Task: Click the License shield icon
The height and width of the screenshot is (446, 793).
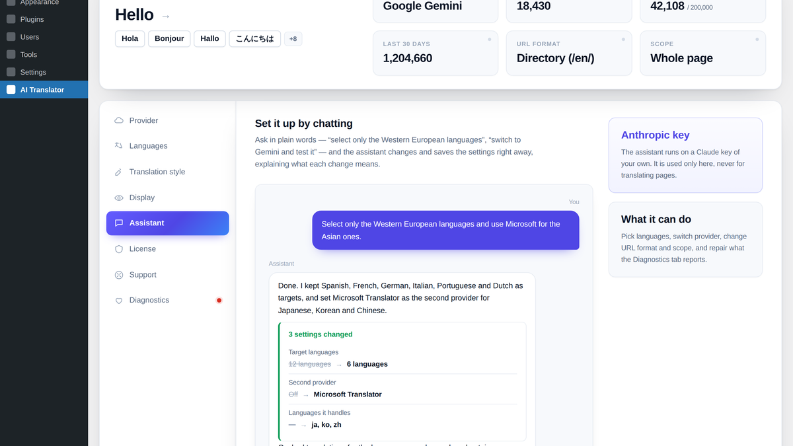Action: click(119, 249)
